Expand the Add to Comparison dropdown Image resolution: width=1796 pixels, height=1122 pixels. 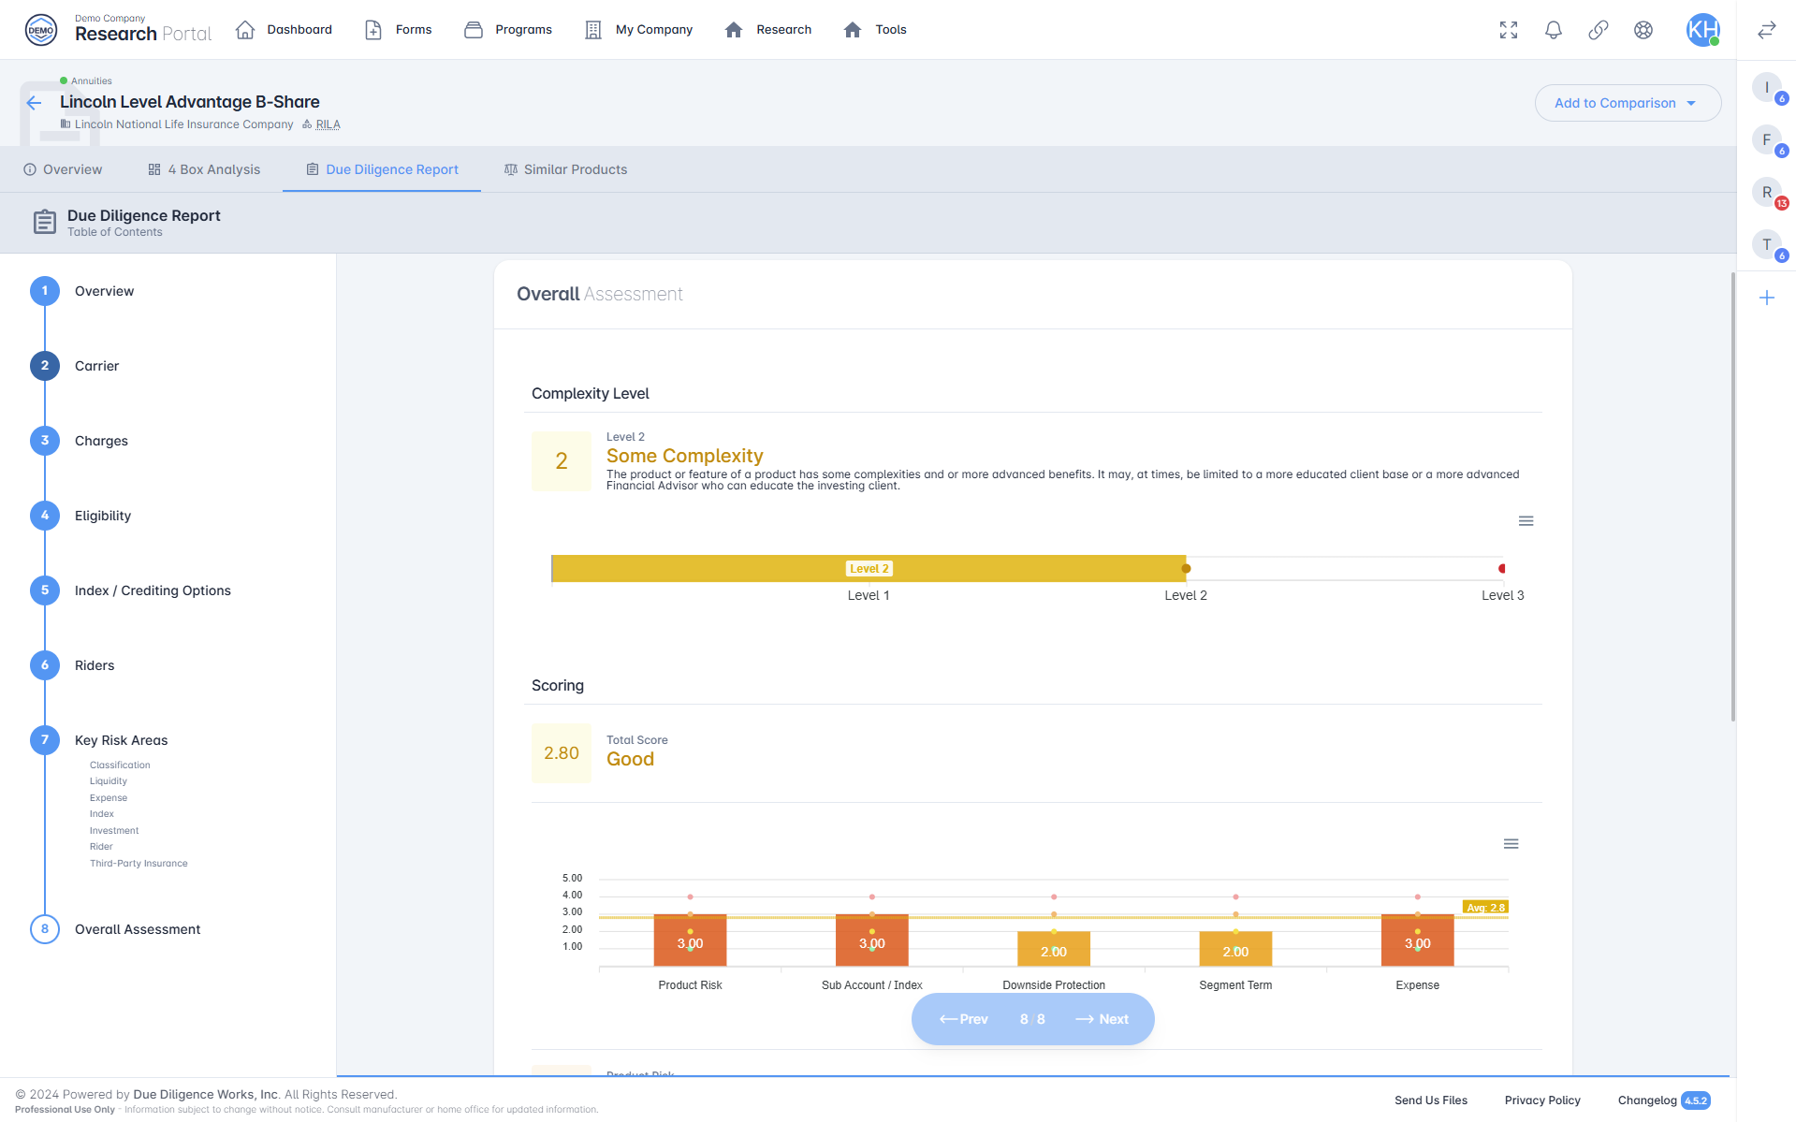pyautogui.click(x=1628, y=103)
